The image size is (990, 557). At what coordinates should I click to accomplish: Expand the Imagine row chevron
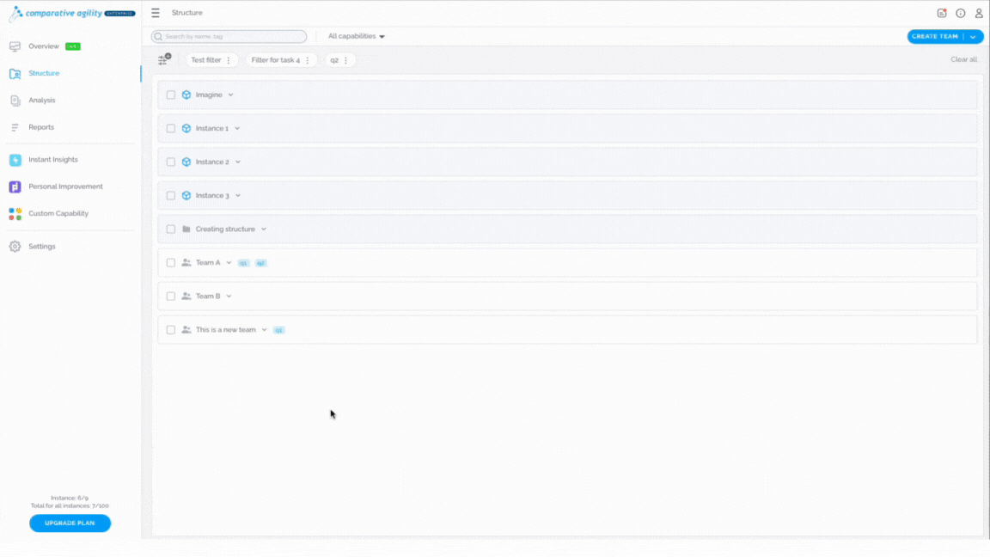tap(230, 95)
